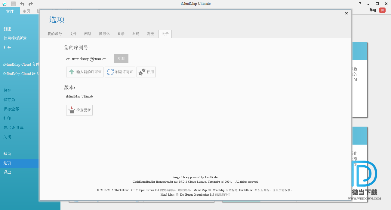Click the redo arrow icon
The height and width of the screenshot is (210, 391).
pyautogui.click(x=31, y=4)
